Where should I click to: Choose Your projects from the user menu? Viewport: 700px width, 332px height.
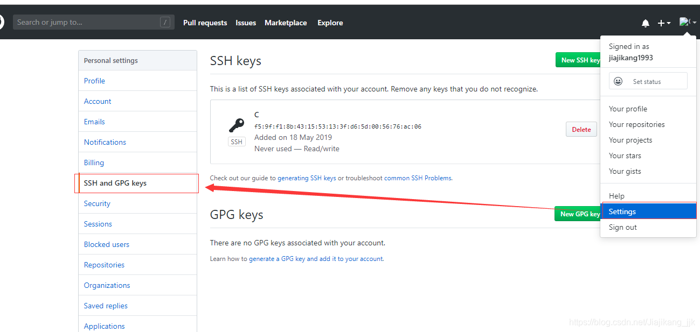648,140
